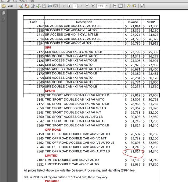Click the DPH is $900 note line
The width and height of the screenshot is (188, 182).
point(66,177)
